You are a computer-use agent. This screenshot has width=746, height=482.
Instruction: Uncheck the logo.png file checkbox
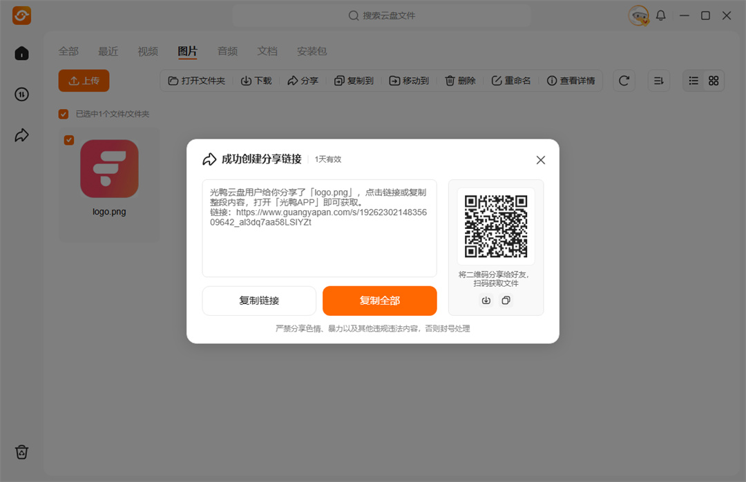click(x=69, y=139)
